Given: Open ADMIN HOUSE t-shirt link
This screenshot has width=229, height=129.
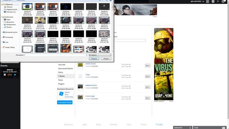Looking at the screenshot, I should tap(91, 64).
